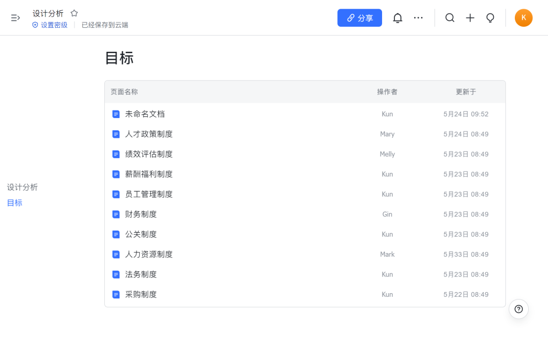This screenshot has height=338, width=548.
Task: Open the more options ellipsis menu
Action: tap(418, 18)
